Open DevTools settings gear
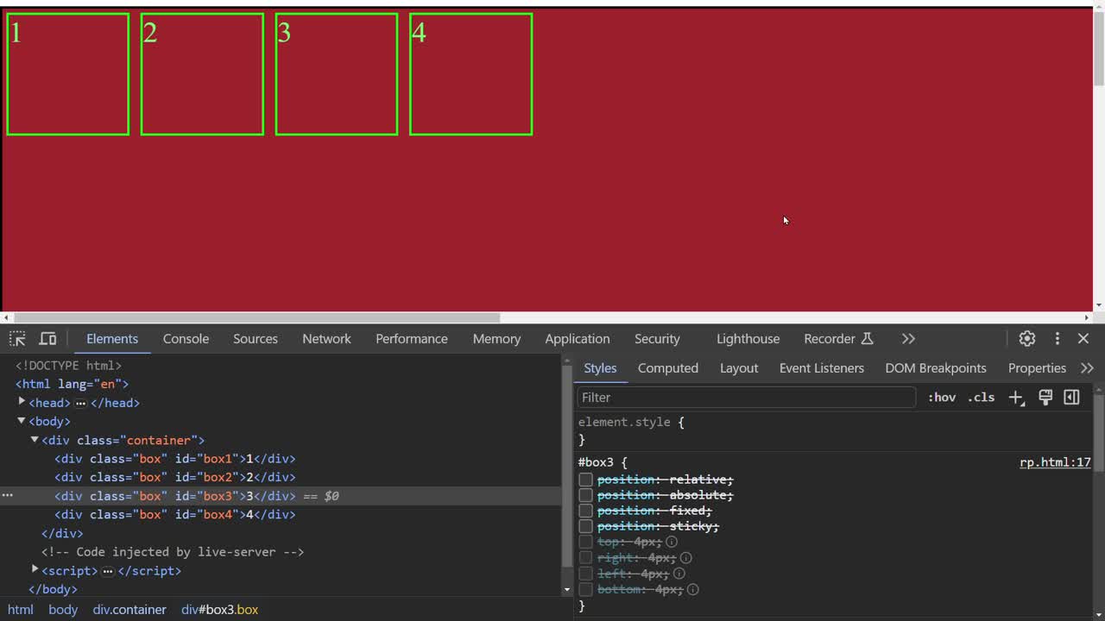This screenshot has height=621, width=1105. click(x=1027, y=339)
